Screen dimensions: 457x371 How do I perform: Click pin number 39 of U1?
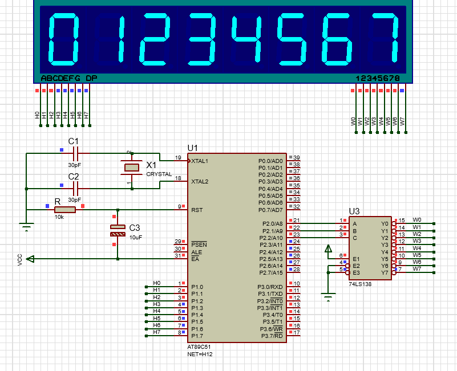point(297,157)
